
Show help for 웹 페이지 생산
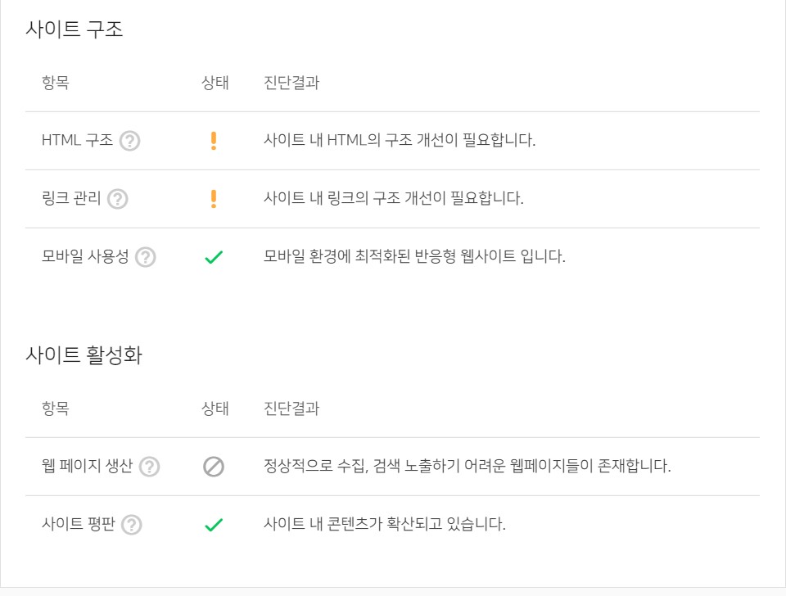(x=149, y=467)
